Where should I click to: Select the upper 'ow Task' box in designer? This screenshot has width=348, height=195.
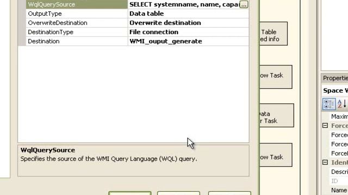tap(276, 77)
